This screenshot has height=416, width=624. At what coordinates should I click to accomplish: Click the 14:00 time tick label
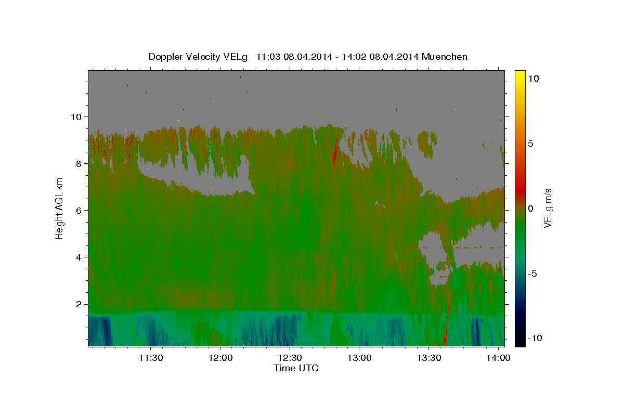click(x=498, y=358)
